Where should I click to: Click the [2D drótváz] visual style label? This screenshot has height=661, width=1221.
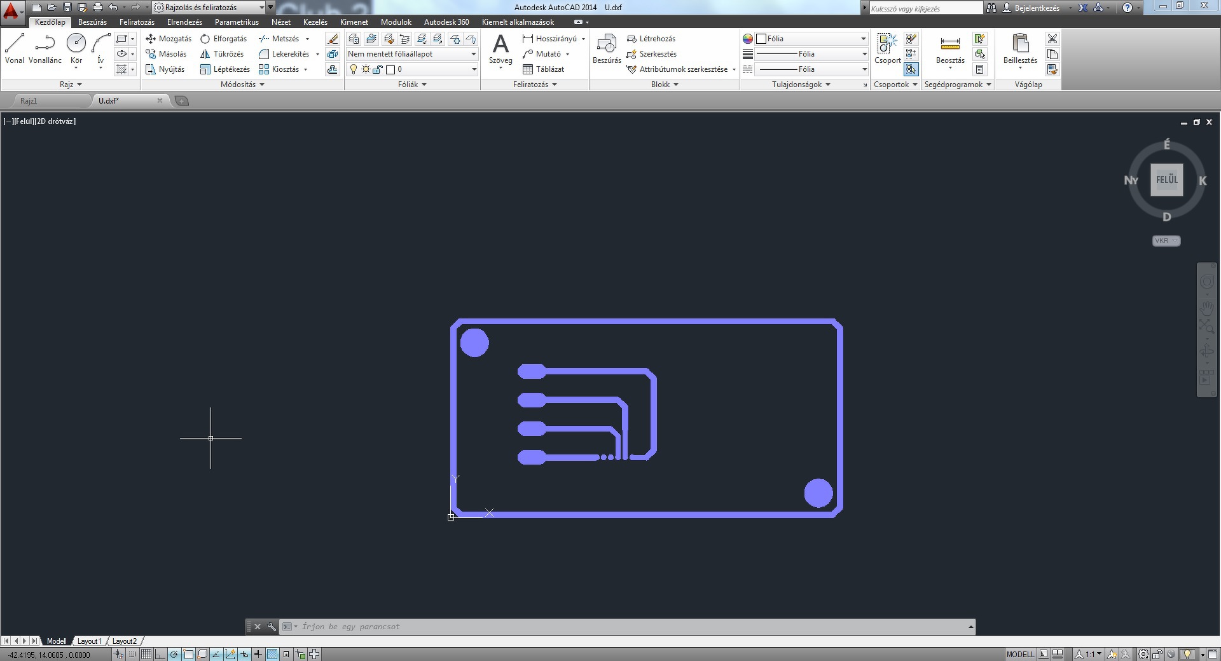tap(55, 121)
